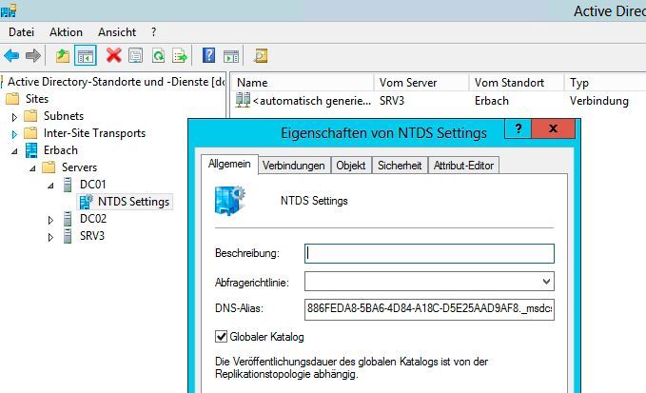
Task: Click the Servers folder icon
Action: pyautogui.click(x=49, y=167)
